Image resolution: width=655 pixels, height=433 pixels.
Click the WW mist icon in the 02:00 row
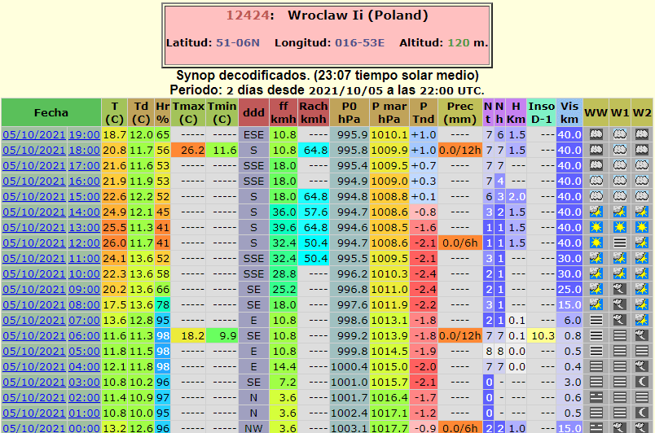[x=596, y=397]
